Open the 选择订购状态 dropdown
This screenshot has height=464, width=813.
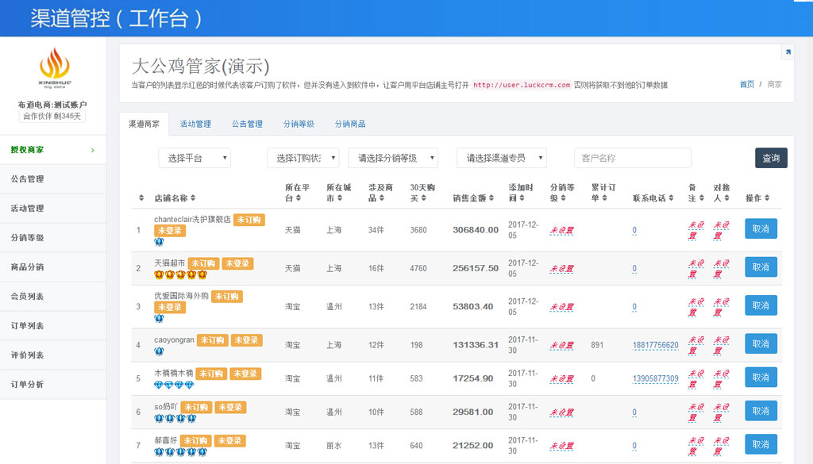(x=302, y=158)
